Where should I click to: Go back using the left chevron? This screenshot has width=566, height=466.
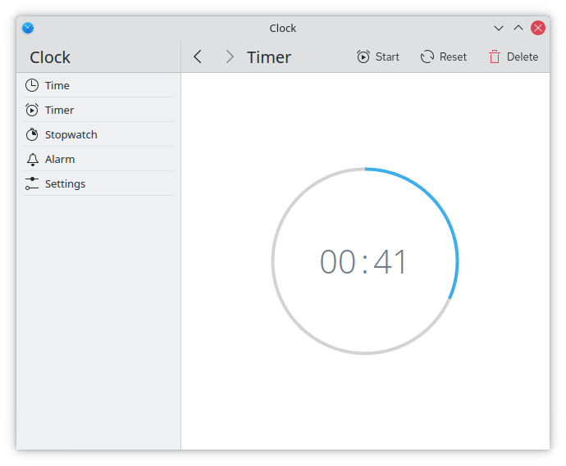coord(197,57)
